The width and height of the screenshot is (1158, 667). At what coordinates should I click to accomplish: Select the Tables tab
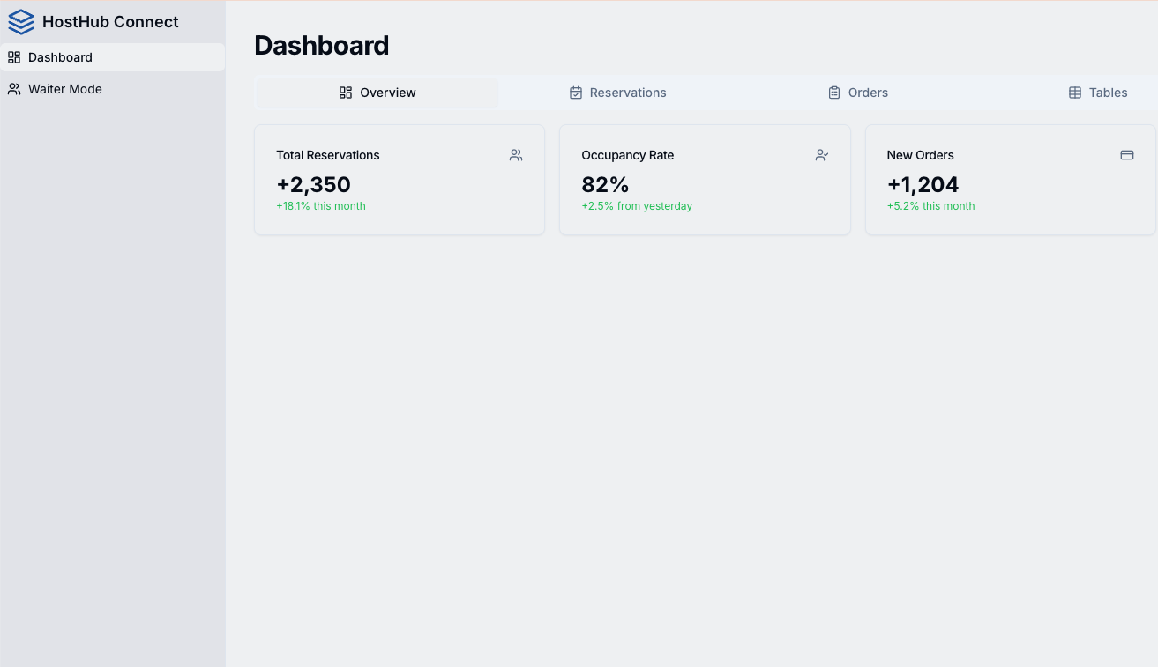1108,93
